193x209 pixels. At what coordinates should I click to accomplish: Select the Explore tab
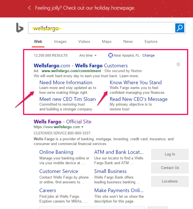[x=151, y=41]
